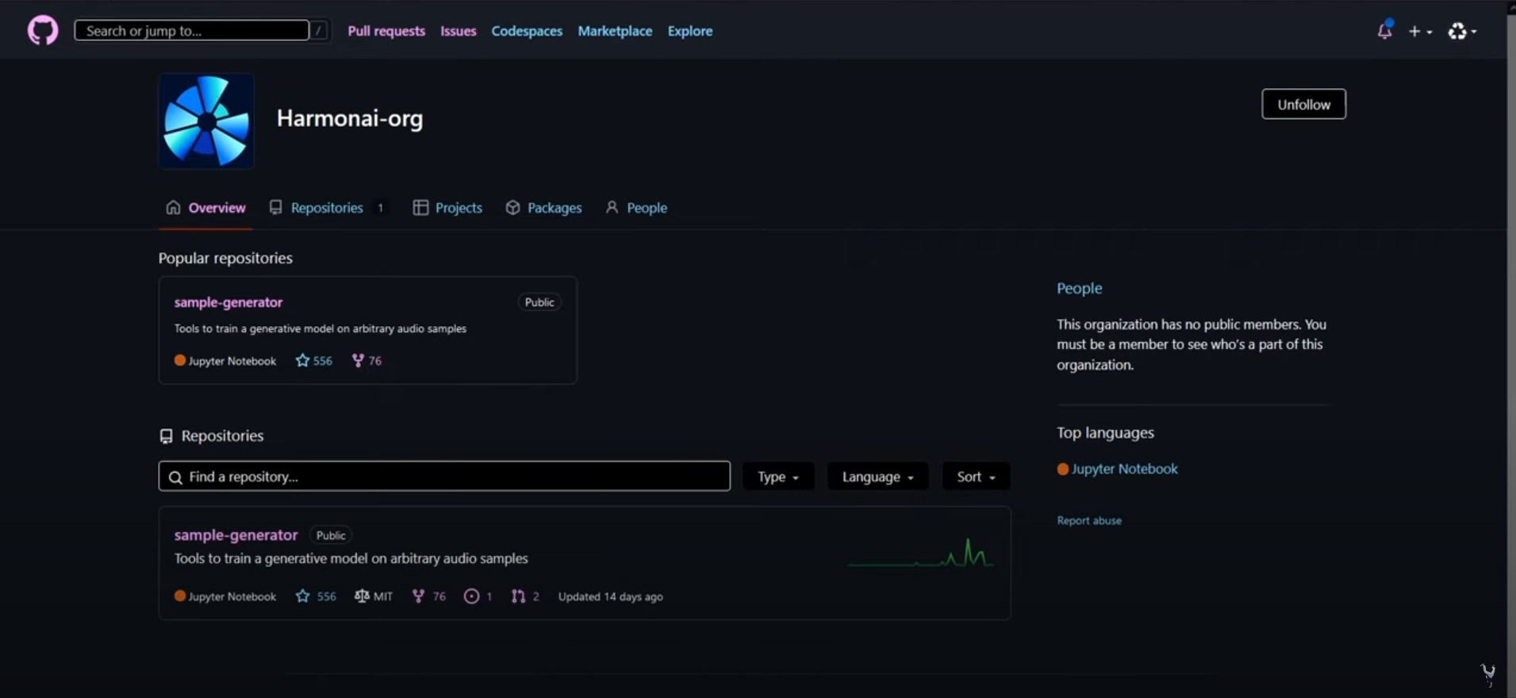Viewport: 1516px width, 698px height.
Task: Open Explore in the top navigation
Action: [x=690, y=31]
